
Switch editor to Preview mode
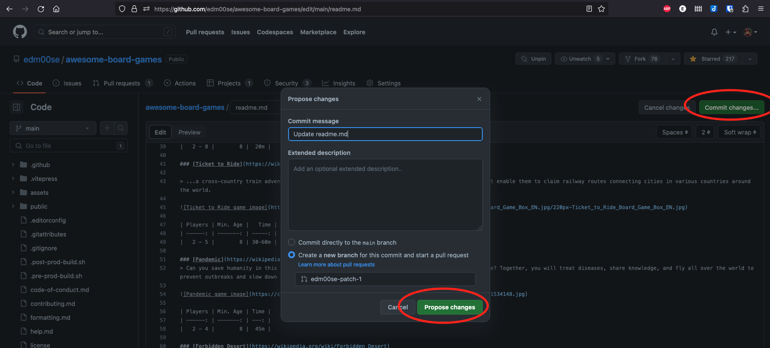(x=189, y=132)
